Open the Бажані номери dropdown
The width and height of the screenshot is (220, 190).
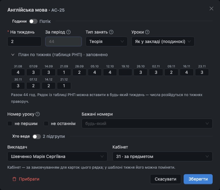[147, 124]
